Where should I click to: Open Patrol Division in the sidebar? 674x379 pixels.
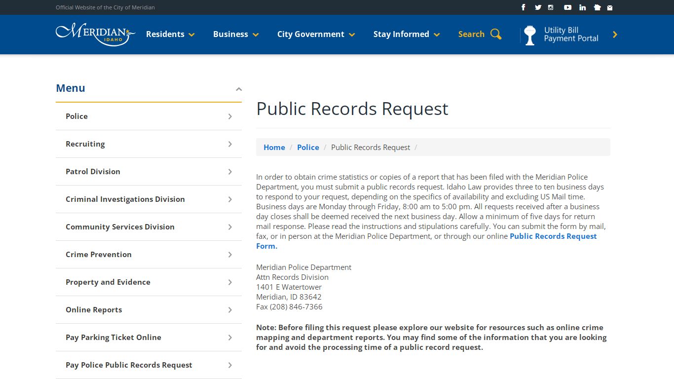[149, 172]
